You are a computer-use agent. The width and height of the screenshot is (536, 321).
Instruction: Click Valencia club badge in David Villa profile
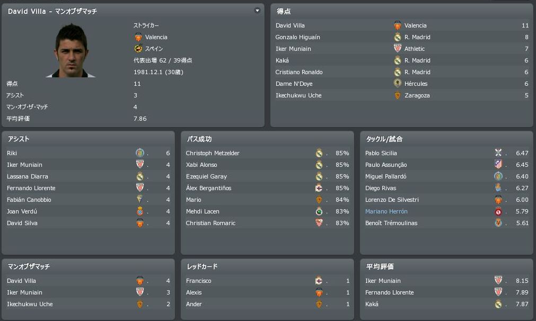click(138, 37)
